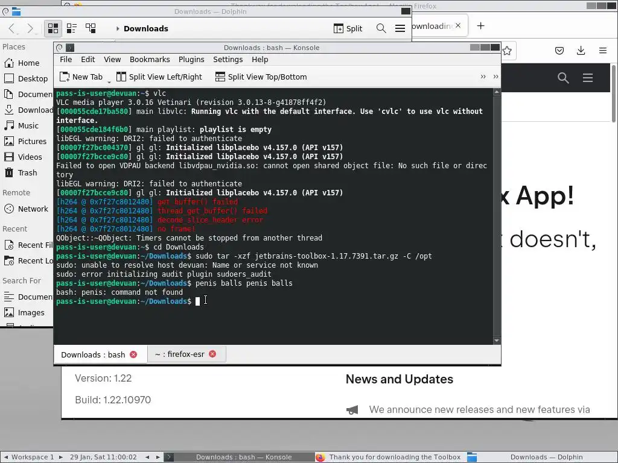
Task: Click Dolphin window menu icon in titlebar
Action: [5, 12]
